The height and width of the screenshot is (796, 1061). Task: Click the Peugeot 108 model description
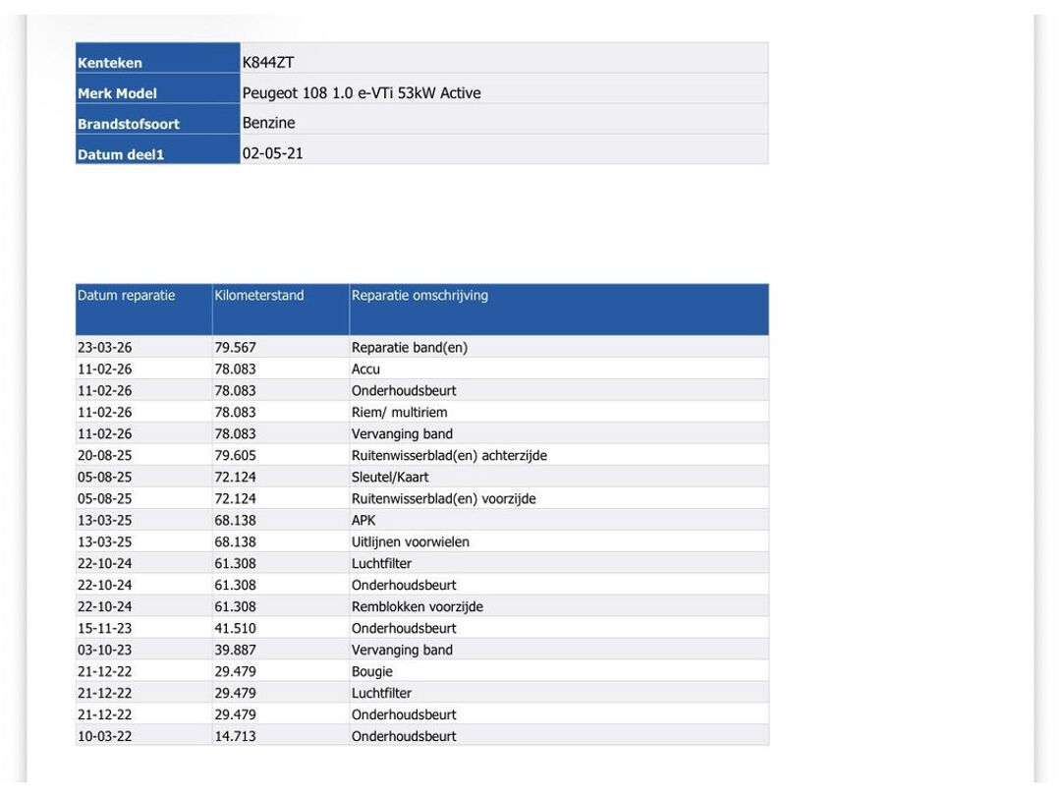[362, 92]
